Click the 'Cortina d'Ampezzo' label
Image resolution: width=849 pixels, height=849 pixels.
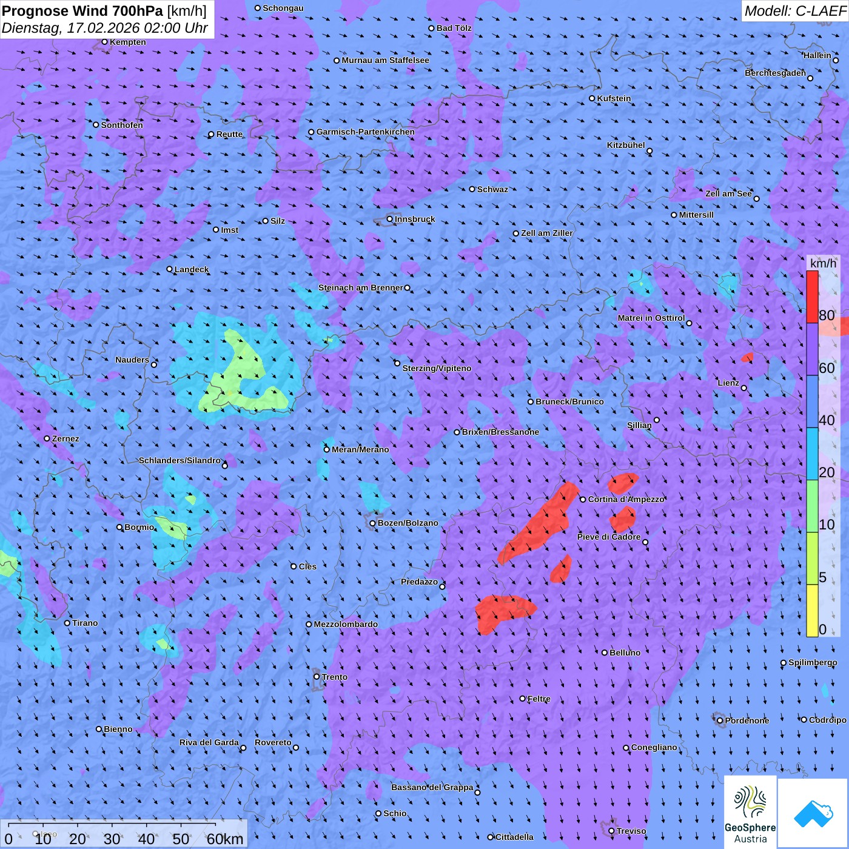coord(626,499)
